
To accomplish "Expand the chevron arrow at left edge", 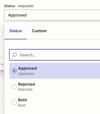I will pyautogui.click(x=2, y=64).
